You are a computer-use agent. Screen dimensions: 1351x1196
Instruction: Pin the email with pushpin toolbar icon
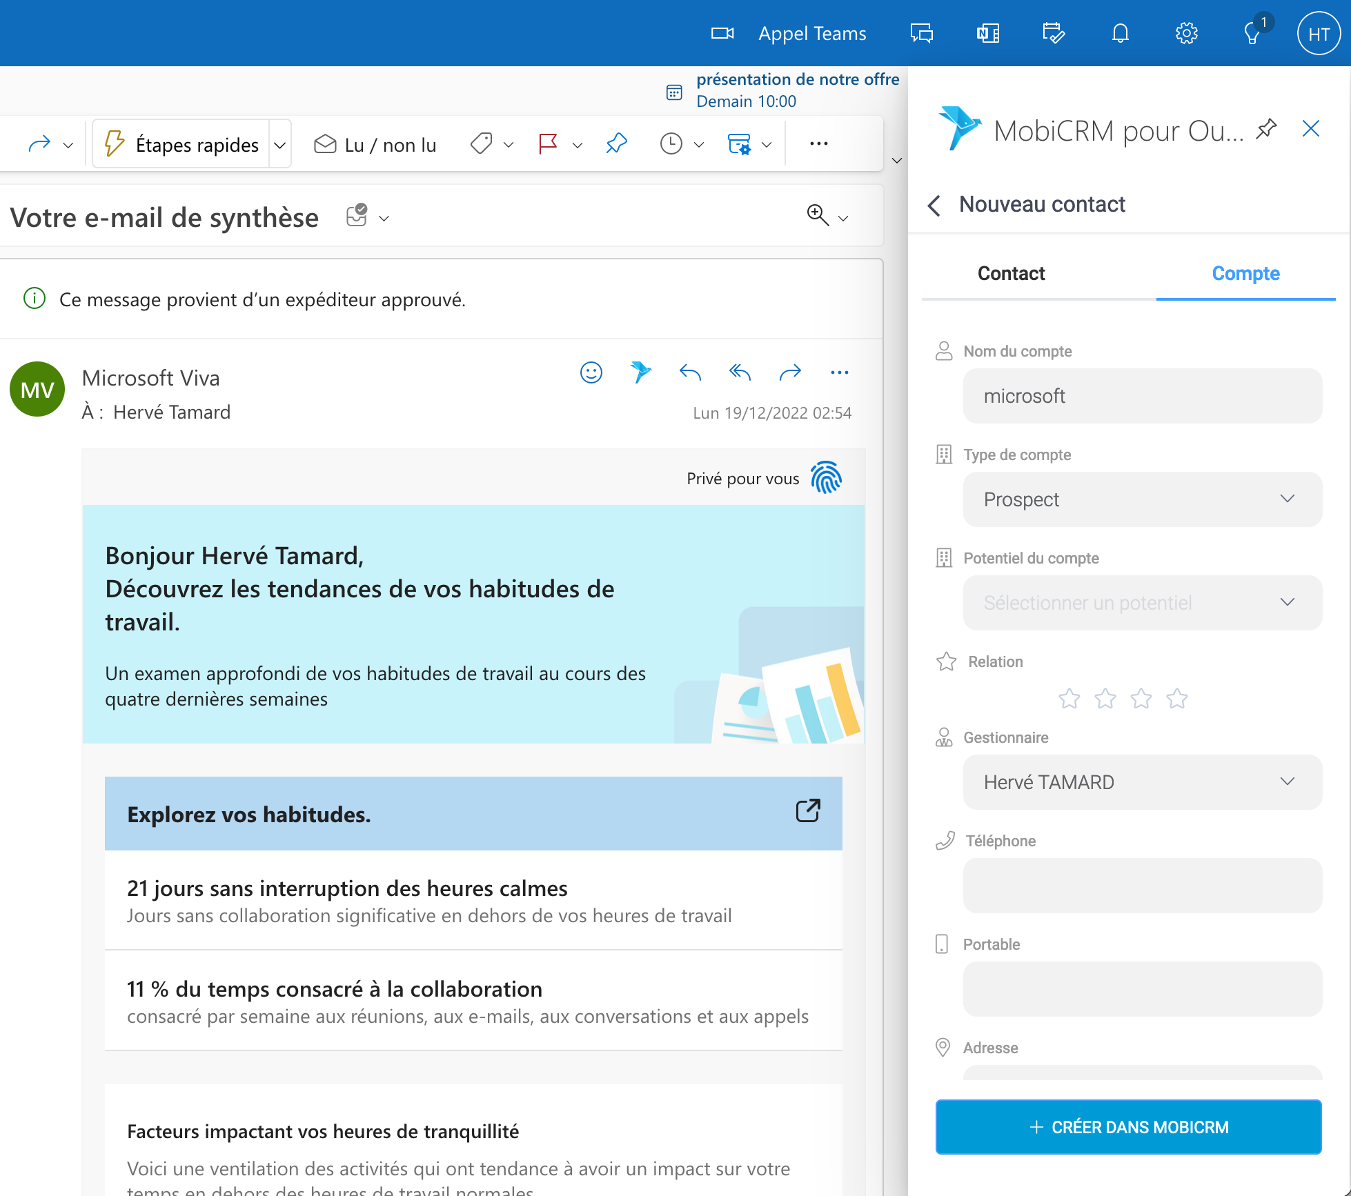click(x=616, y=143)
